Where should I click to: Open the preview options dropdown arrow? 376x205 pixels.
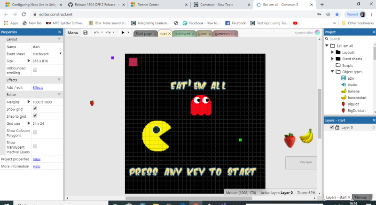pos(128,32)
